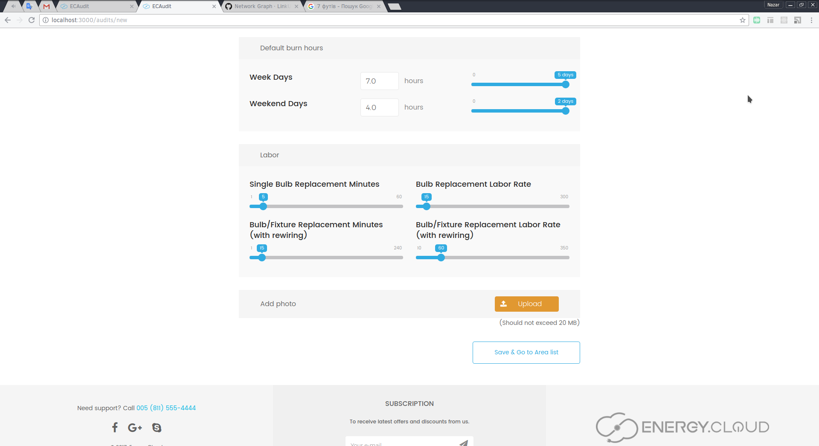819x446 pixels.
Task: Open a new browser tab
Action: (x=395, y=6)
